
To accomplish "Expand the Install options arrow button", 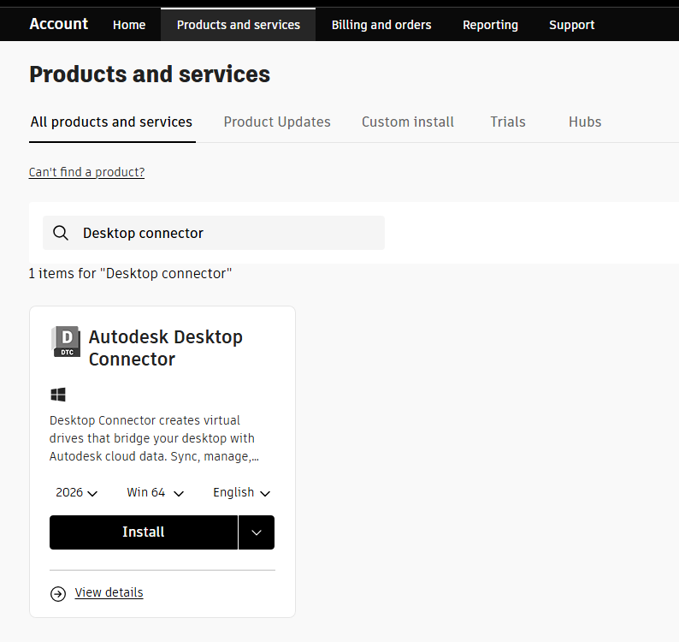I will coord(257,532).
